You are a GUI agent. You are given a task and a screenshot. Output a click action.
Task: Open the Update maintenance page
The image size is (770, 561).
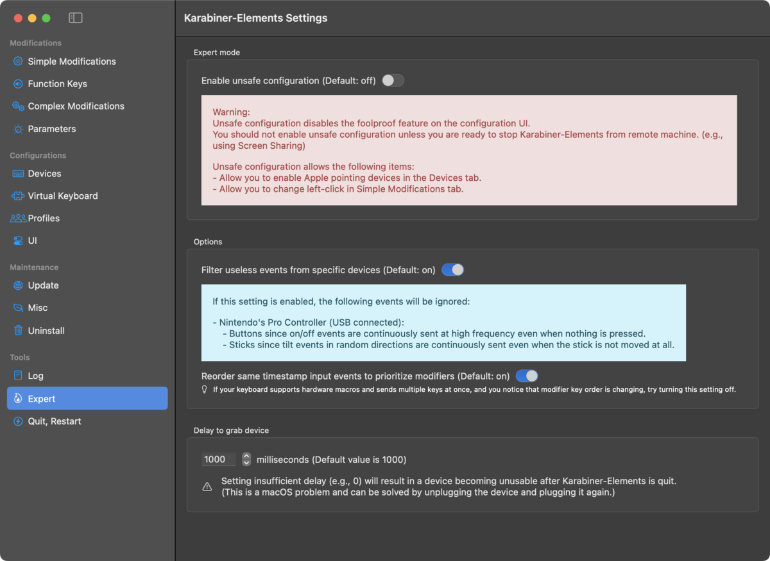87,285
